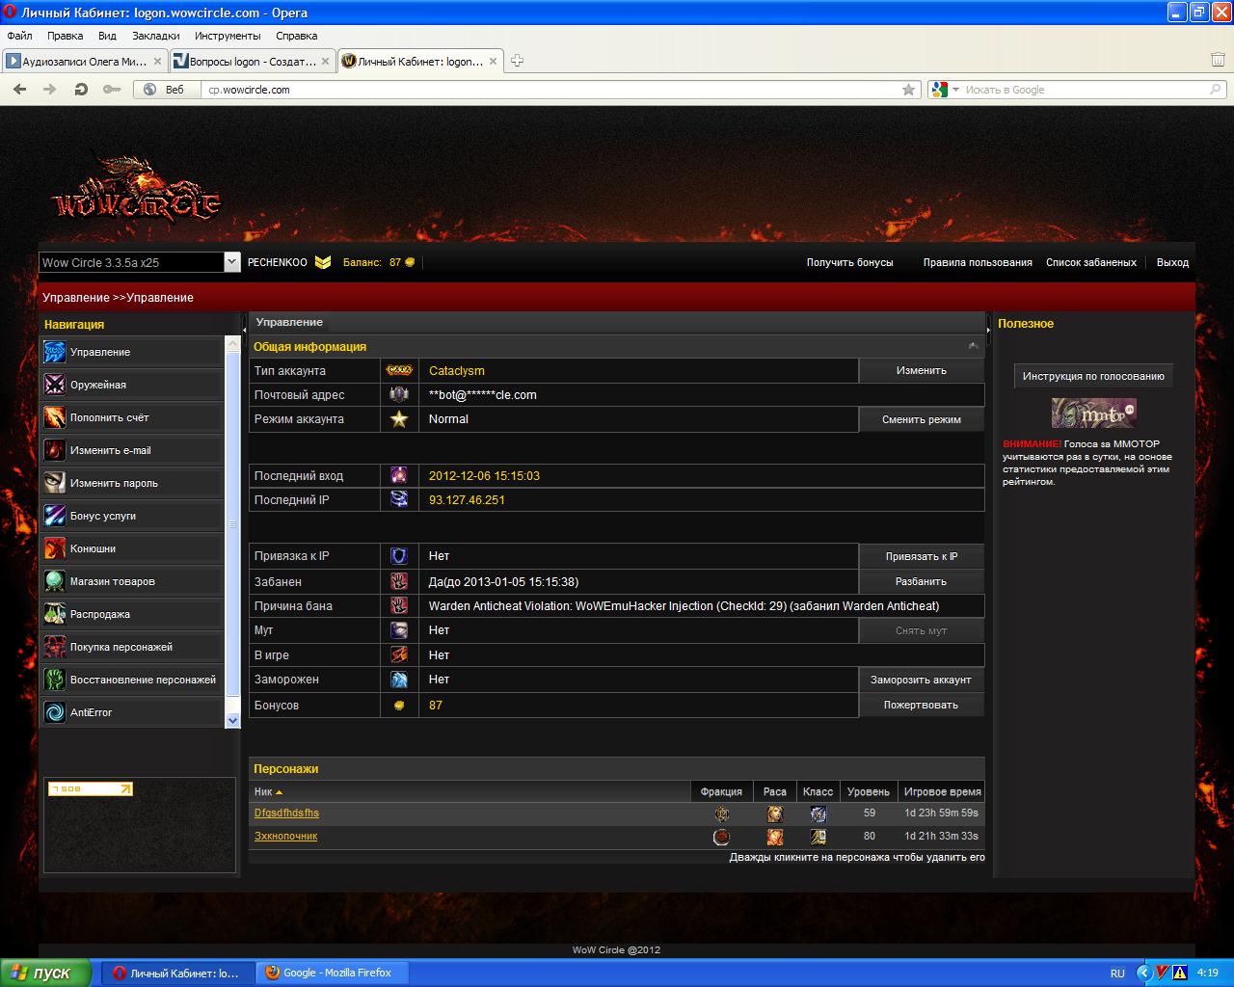
Task: Open Правила пользования link
Action: click(978, 262)
